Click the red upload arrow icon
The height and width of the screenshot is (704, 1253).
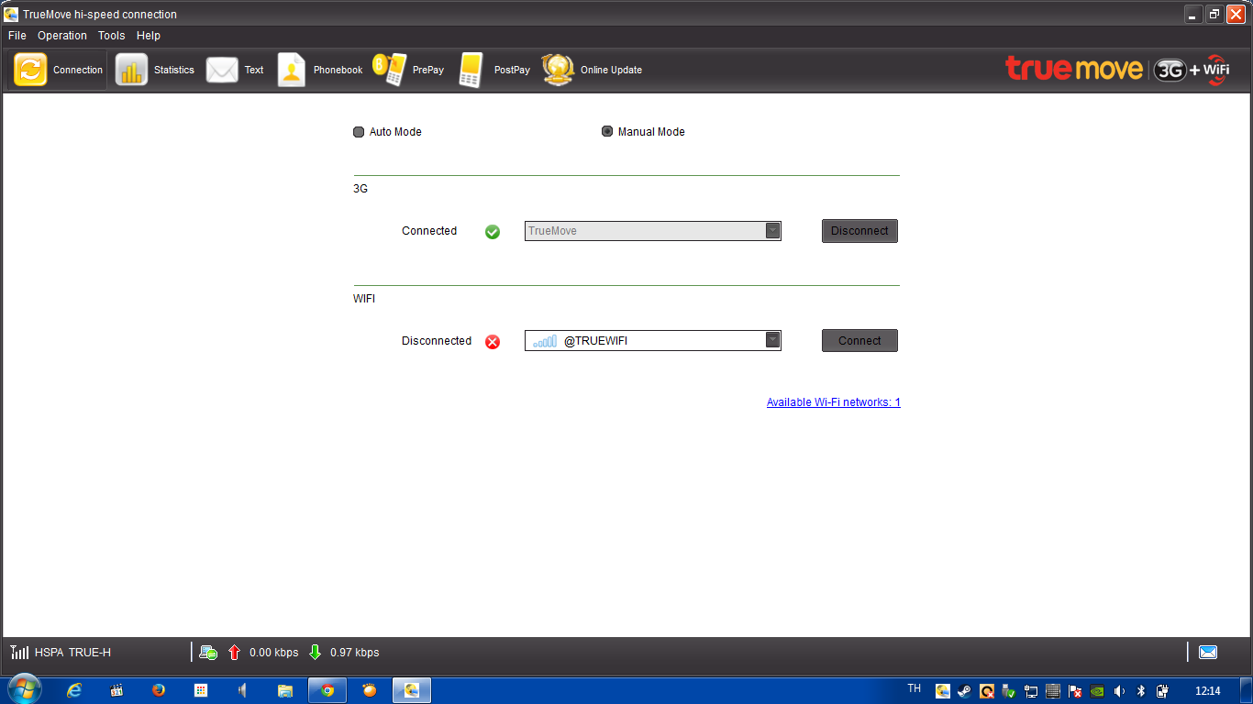[x=234, y=653]
